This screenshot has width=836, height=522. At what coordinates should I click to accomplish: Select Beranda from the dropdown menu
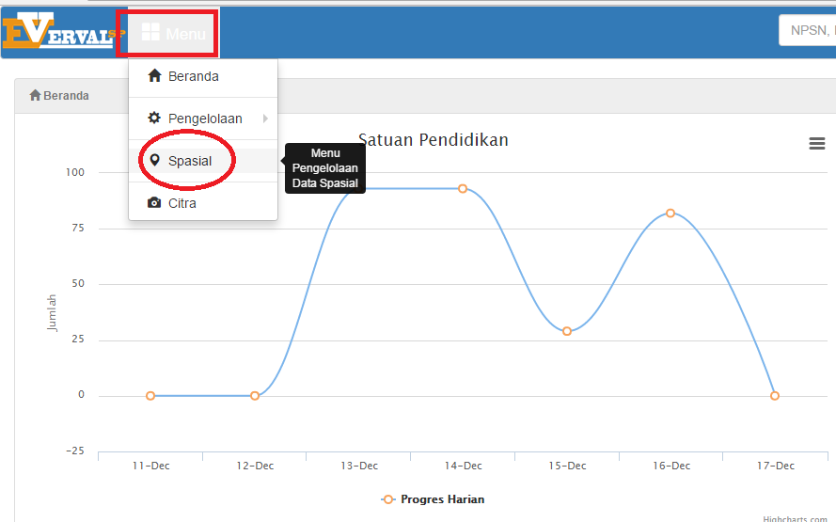pyautogui.click(x=203, y=76)
